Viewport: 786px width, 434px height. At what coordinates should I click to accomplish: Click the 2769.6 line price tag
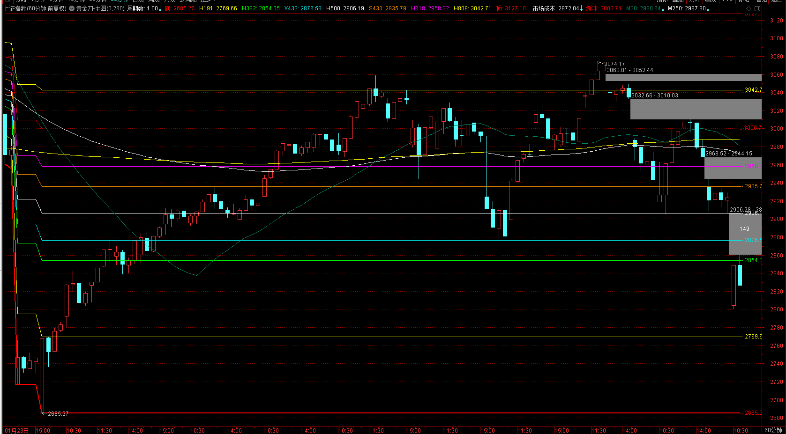(x=753, y=337)
